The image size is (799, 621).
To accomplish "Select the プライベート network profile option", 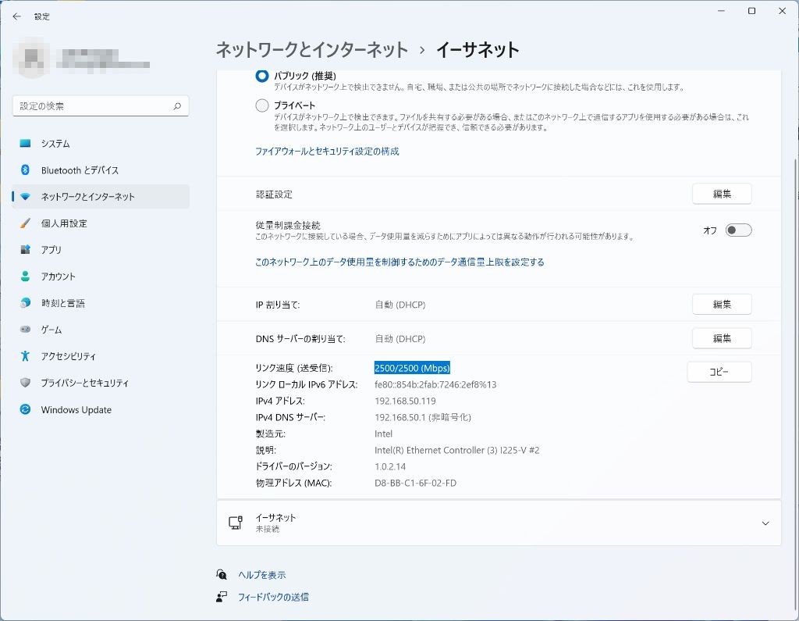I will [x=262, y=105].
